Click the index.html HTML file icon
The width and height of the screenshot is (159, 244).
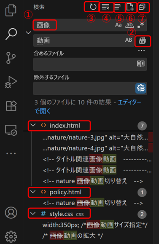43,125
